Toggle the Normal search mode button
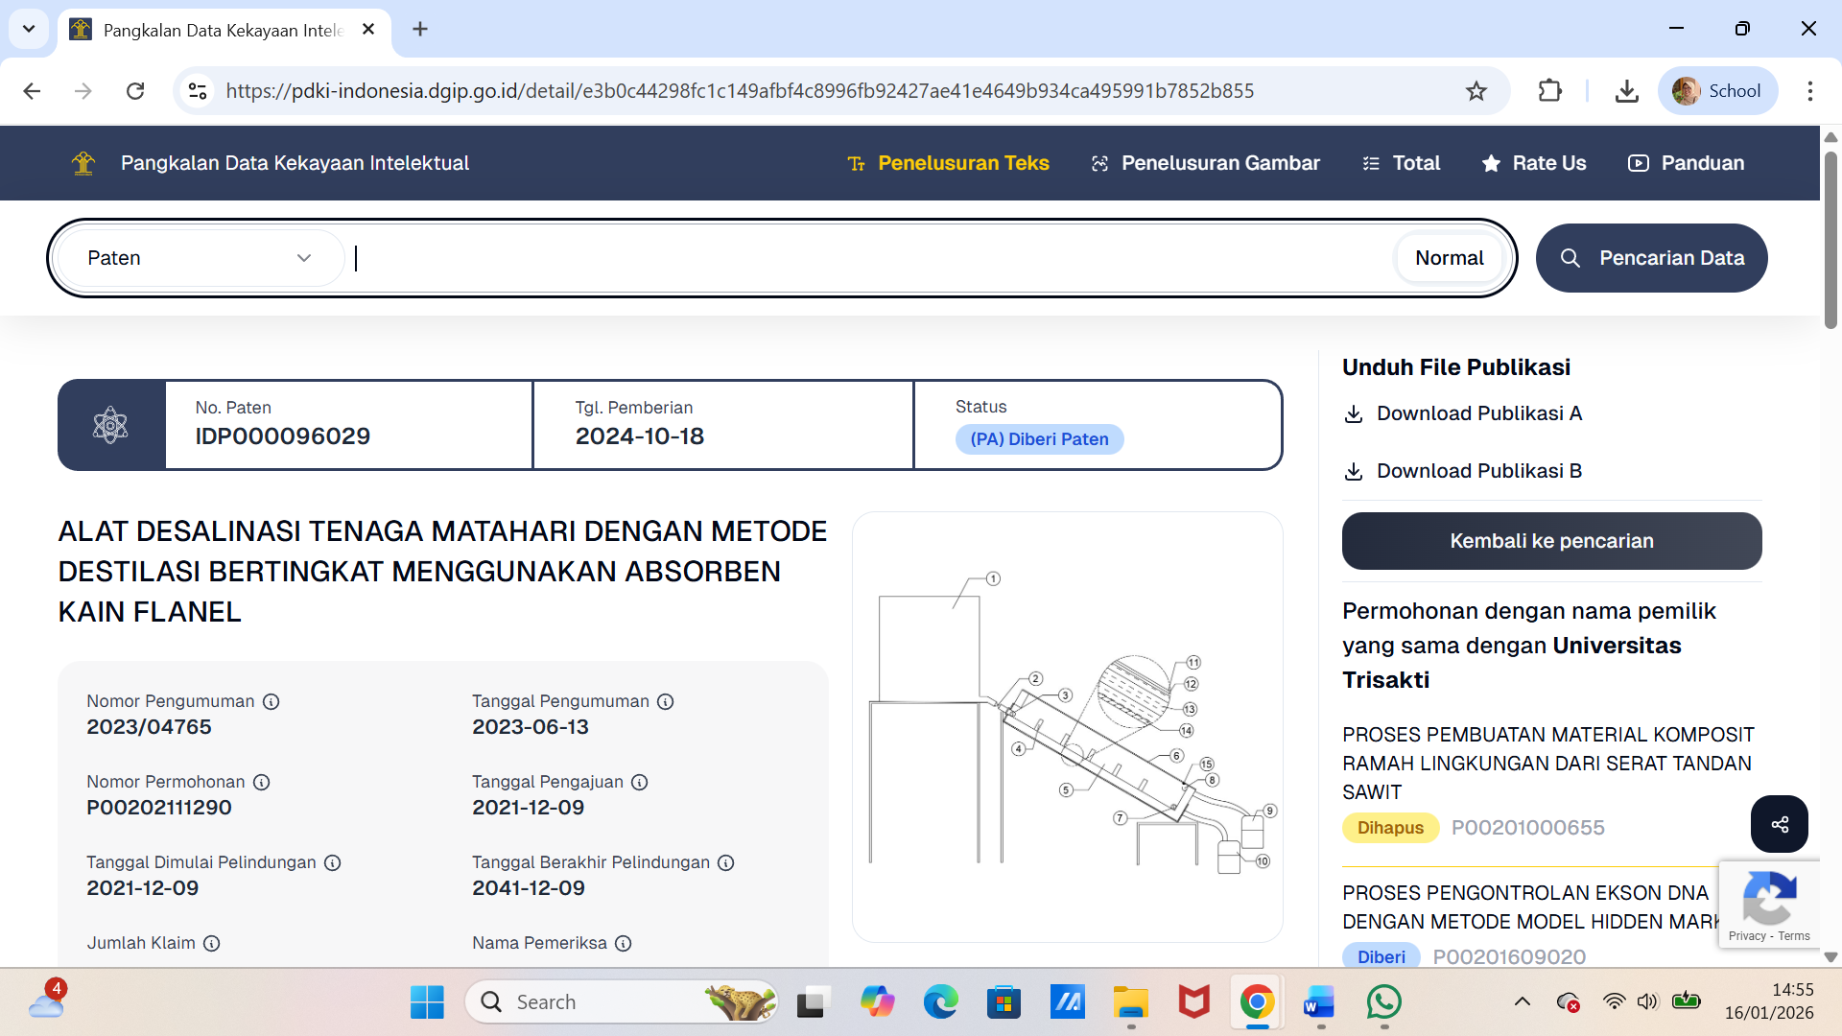1842x1036 pixels. [1449, 258]
